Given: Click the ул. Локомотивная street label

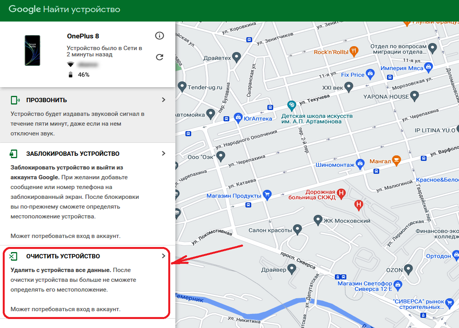Looking at the screenshot, I should click(212, 237).
